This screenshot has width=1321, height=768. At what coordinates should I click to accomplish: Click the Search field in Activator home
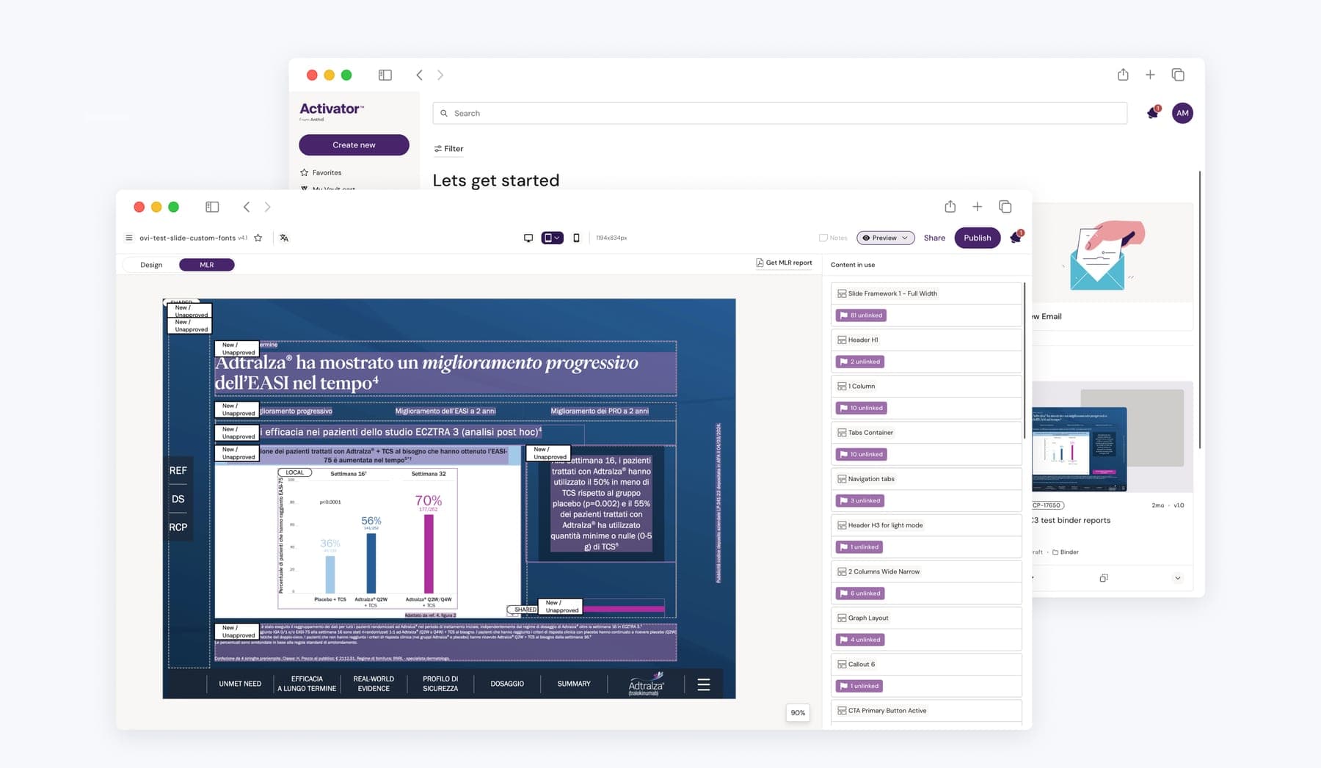[779, 113]
